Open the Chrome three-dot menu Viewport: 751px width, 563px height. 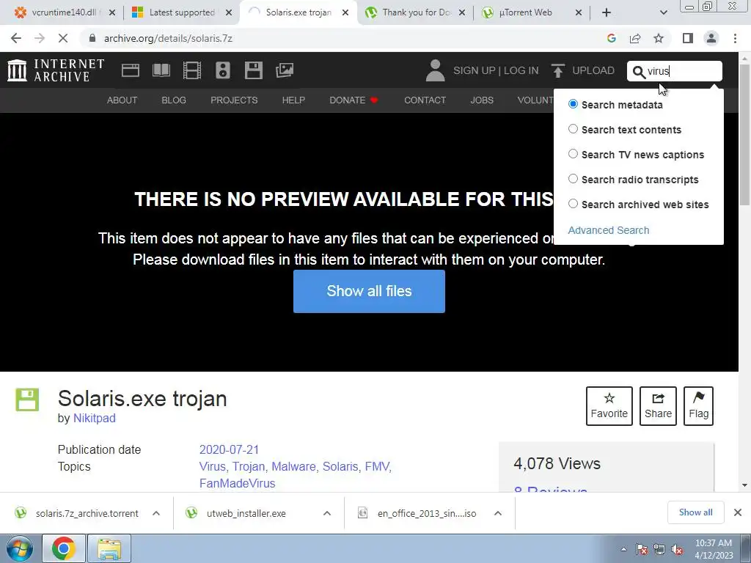coord(735,38)
